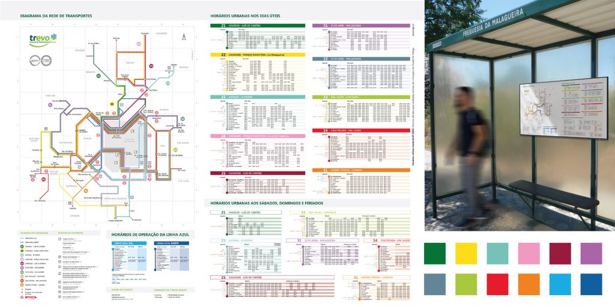Select the yellow color swatch
615x307 pixels.
tap(466, 254)
